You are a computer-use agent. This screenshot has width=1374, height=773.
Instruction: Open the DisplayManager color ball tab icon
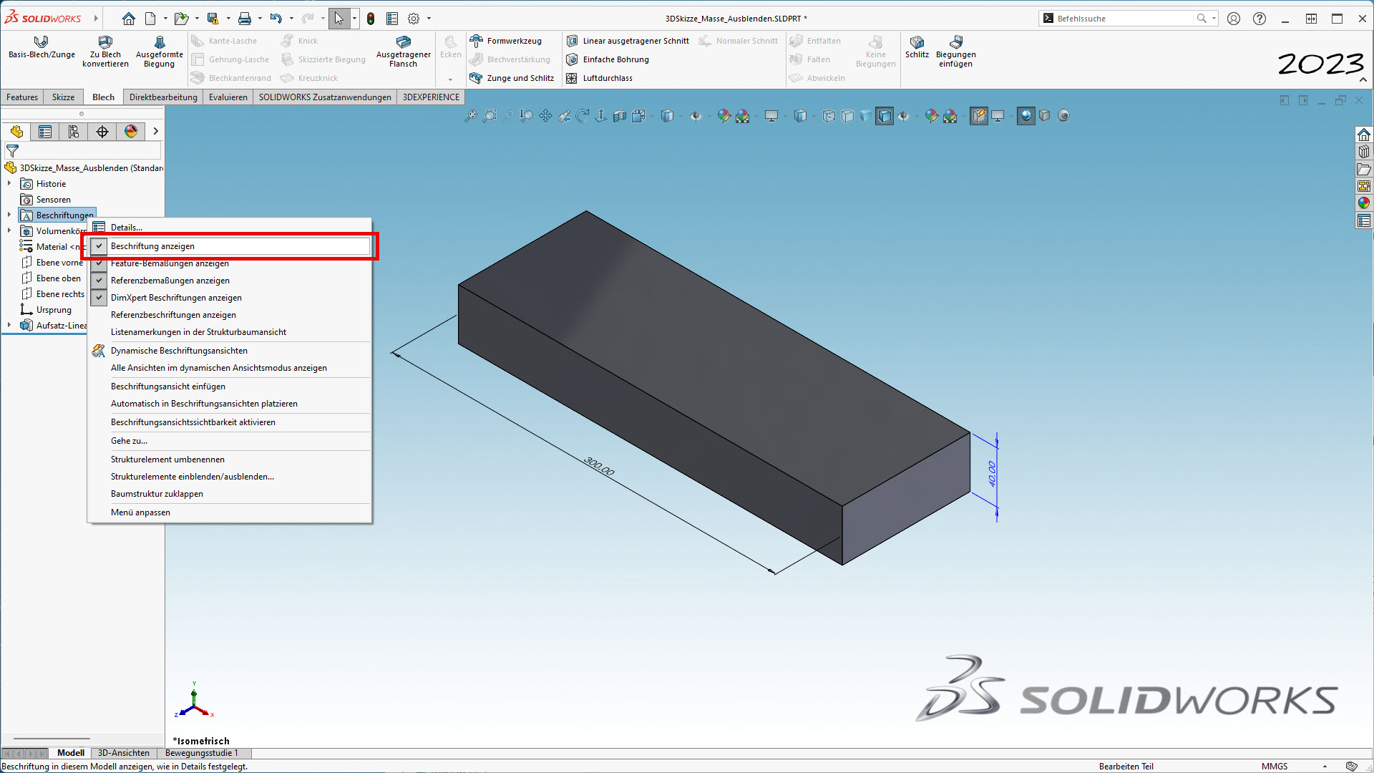131,132
